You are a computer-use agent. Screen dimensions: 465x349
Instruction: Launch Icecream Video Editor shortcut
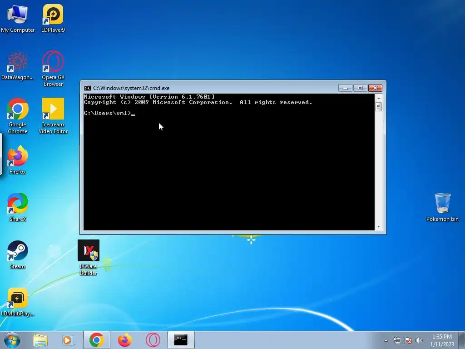pos(53,116)
